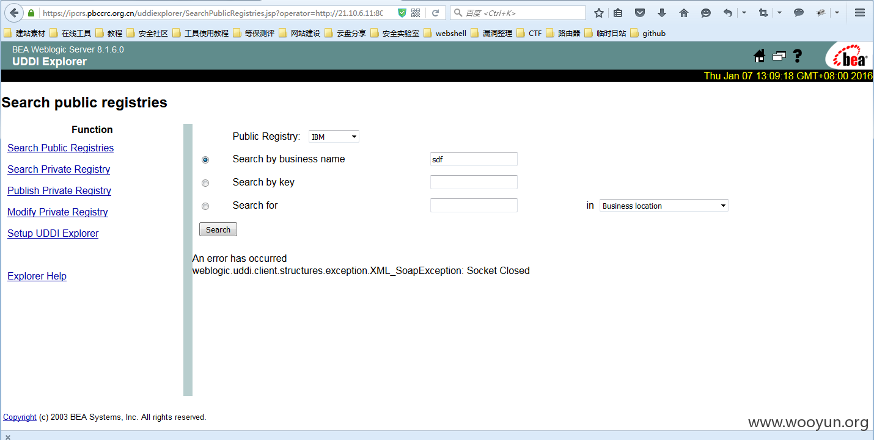Click the search magnifier icon in search box
This screenshot has width=874, height=440.
pos(458,13)
